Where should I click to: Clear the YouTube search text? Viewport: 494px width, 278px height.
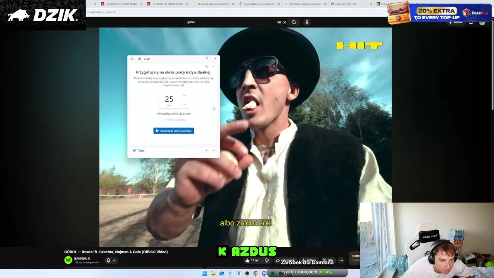click(x=284, y=22)
